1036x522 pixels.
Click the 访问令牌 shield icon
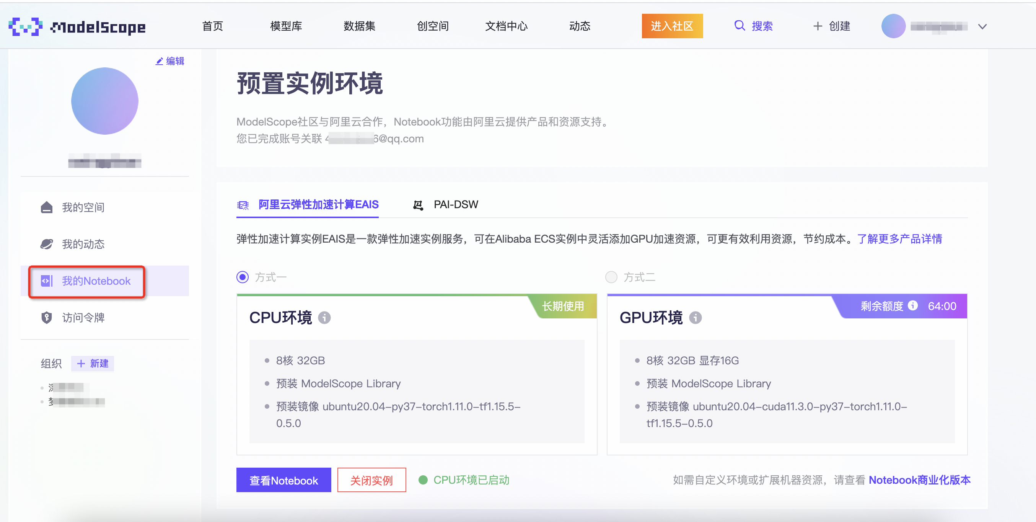click(47, 318)
